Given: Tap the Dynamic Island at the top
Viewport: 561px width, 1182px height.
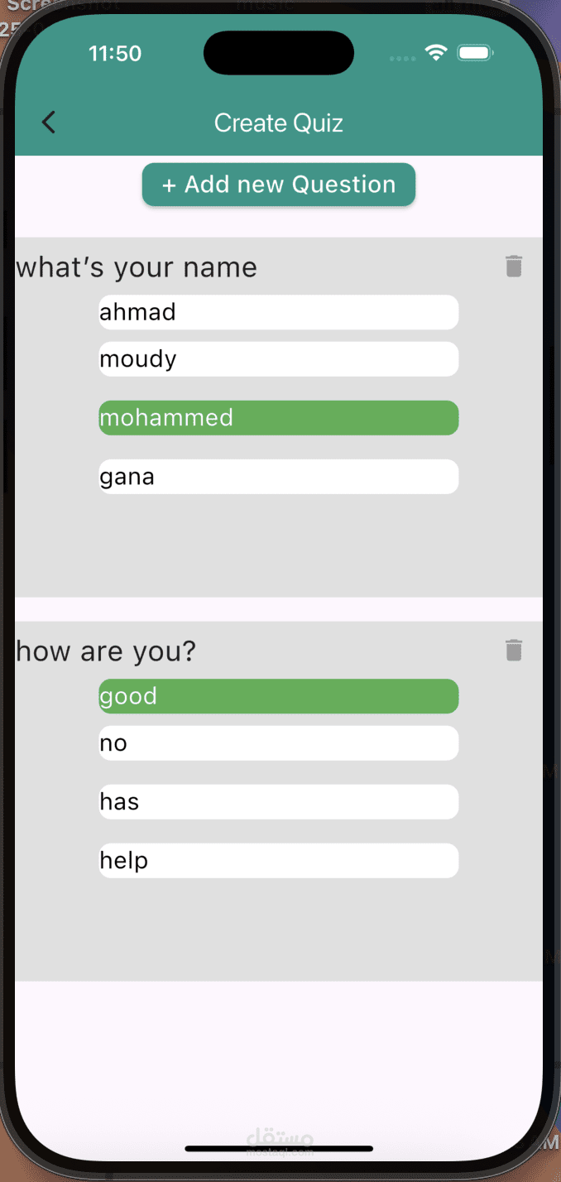Looking at the screenshot, I should [x=279, y=53].
